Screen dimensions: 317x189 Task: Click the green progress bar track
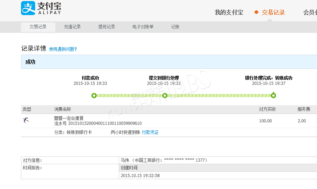click(x=184, y=95)
